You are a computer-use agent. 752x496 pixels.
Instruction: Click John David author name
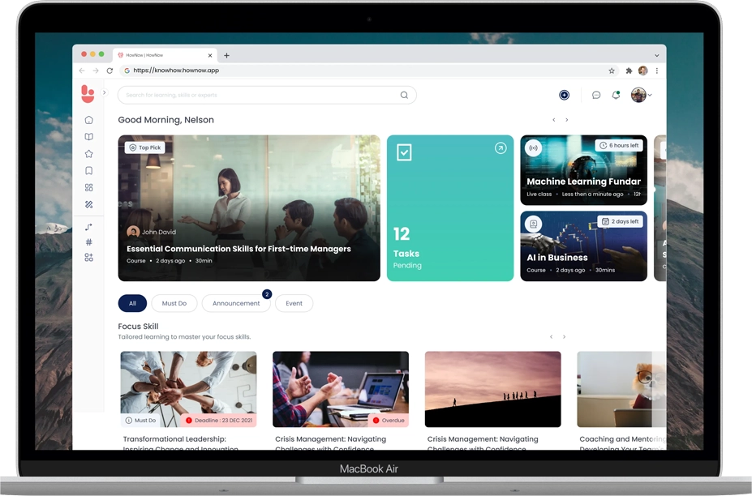(x=159, y=232)
